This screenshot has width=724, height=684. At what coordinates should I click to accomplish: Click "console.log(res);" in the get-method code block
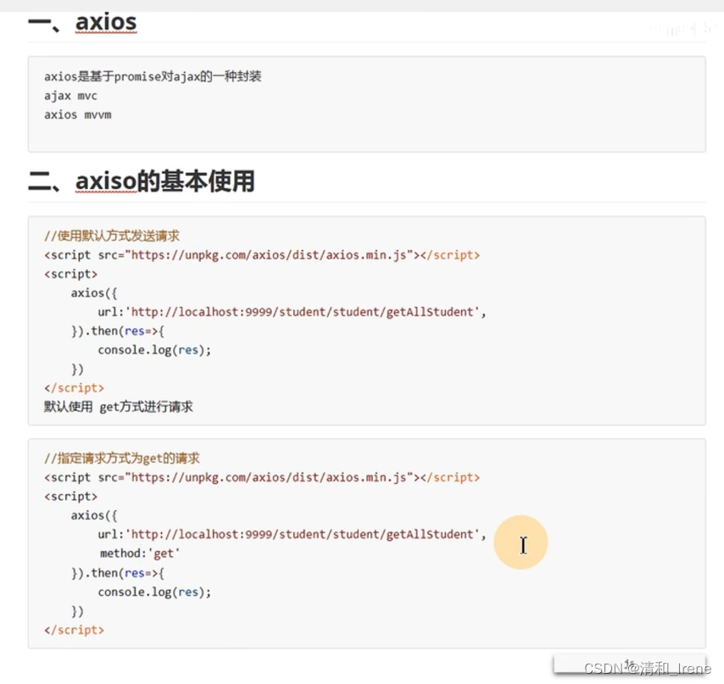click(x=154, y=592)
